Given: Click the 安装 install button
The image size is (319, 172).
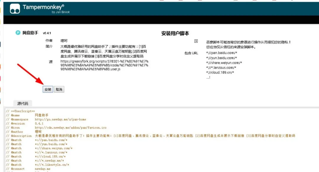Looking at the screenshot, I should (x=48, y=90).
